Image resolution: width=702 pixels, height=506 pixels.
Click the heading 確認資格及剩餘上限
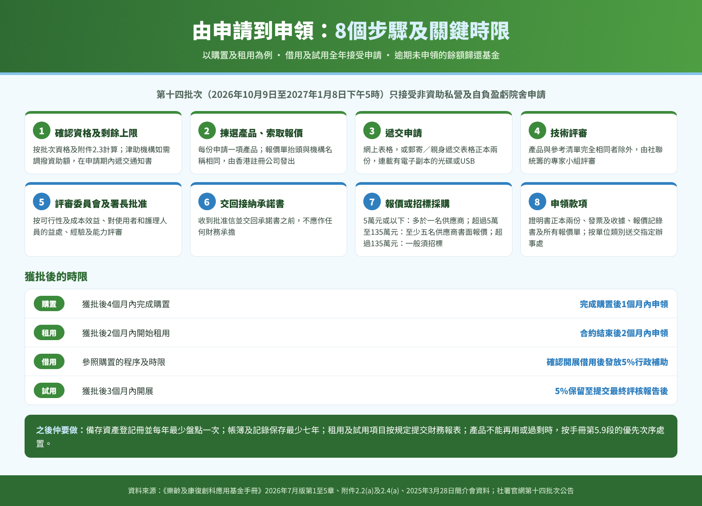tap(96, 133)
